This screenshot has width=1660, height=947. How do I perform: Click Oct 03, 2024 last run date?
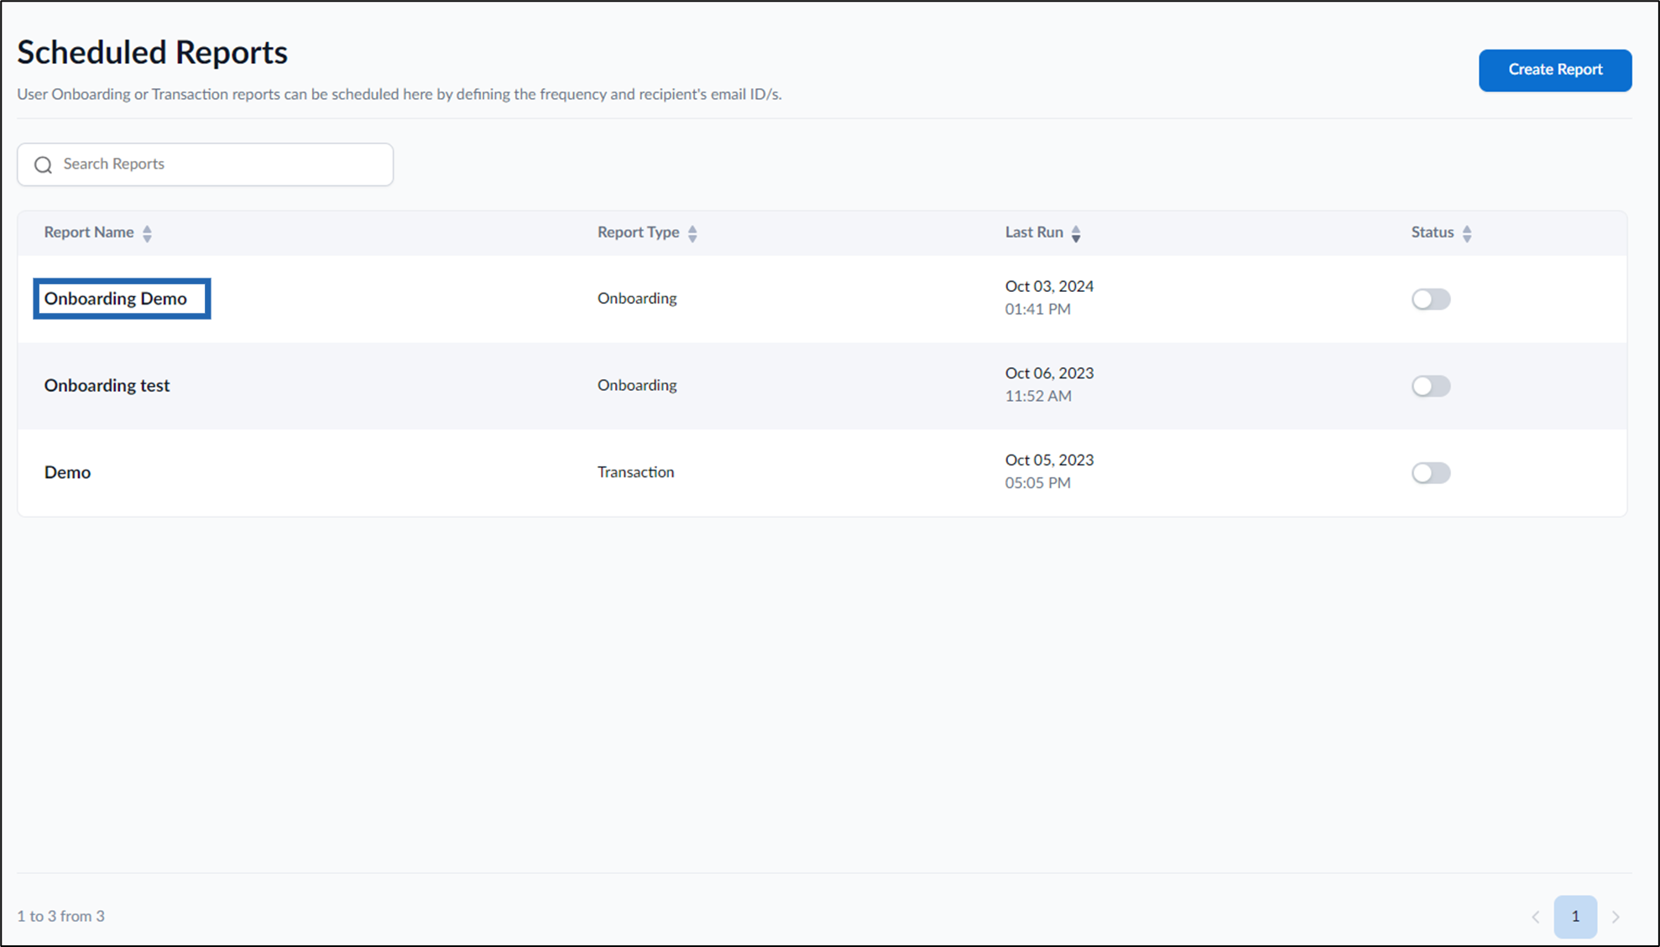[x=1049, y=286]
